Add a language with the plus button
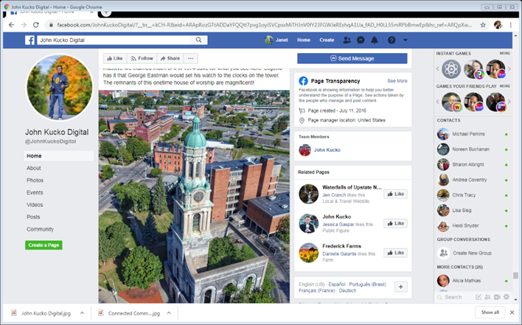Screen dimensions: 522x325 coord(400,287)
